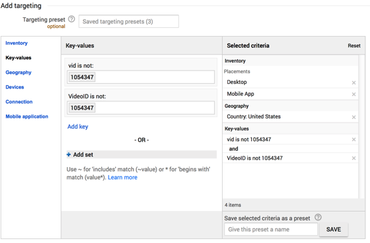Remove 'vid is not 1054347' criterion
The width and height of the screenshot is (370, 243).
pyautogui.click(x=354, y=140)
